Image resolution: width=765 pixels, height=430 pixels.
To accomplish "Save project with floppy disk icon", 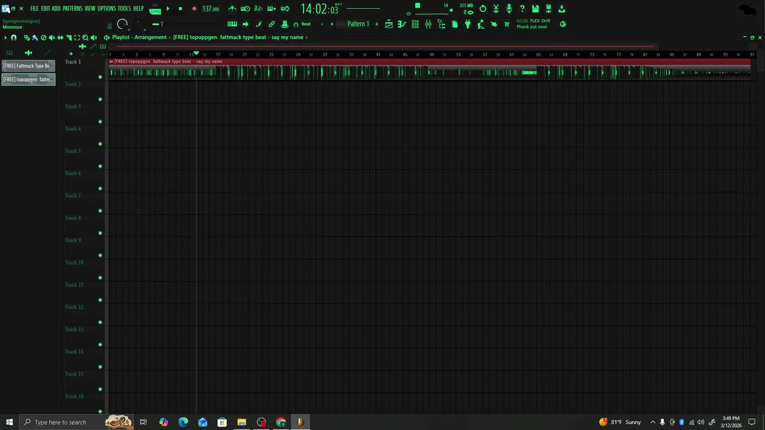I will point(535,9).
